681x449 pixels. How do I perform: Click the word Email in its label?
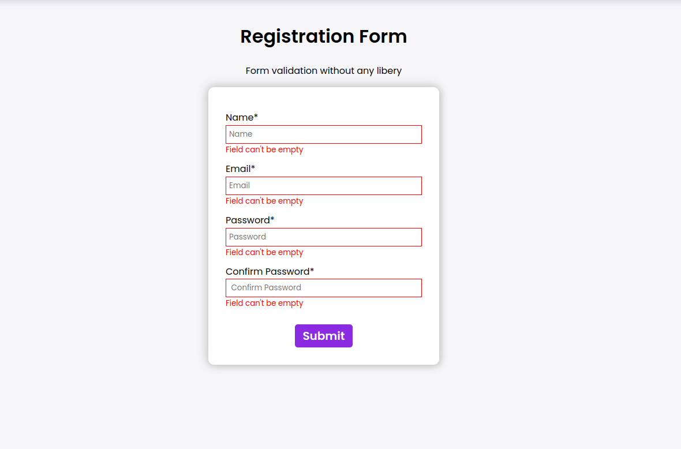(x=237, y=169)
